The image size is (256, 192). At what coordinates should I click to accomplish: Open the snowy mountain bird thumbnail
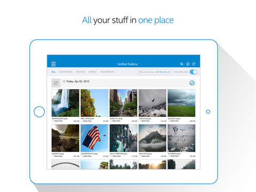153,103
